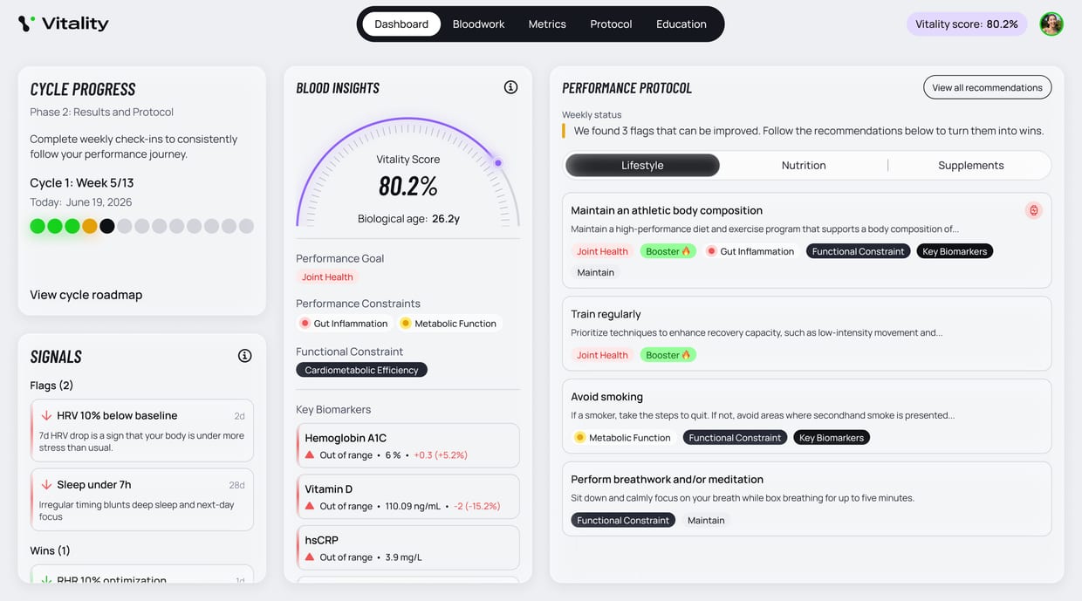Go to the Bloodwork tab
Image resolution: width=1082 pixels, height=601 pixels.
[478, 24]
